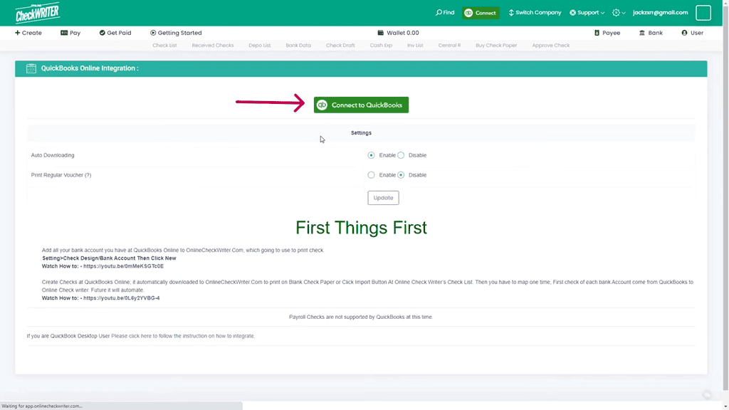
Task: Go to the Check List tab
Action: click(164, 45)
